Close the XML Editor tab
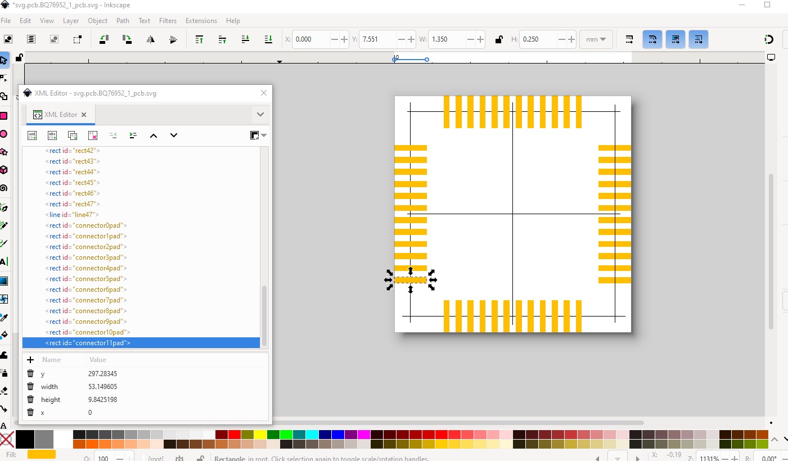Image resolution: width=788 pixels, height=461 pixels. pos(84,115)
